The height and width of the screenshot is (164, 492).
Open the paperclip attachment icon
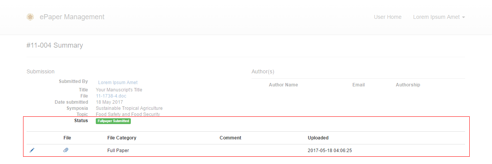tap(66, 150)
